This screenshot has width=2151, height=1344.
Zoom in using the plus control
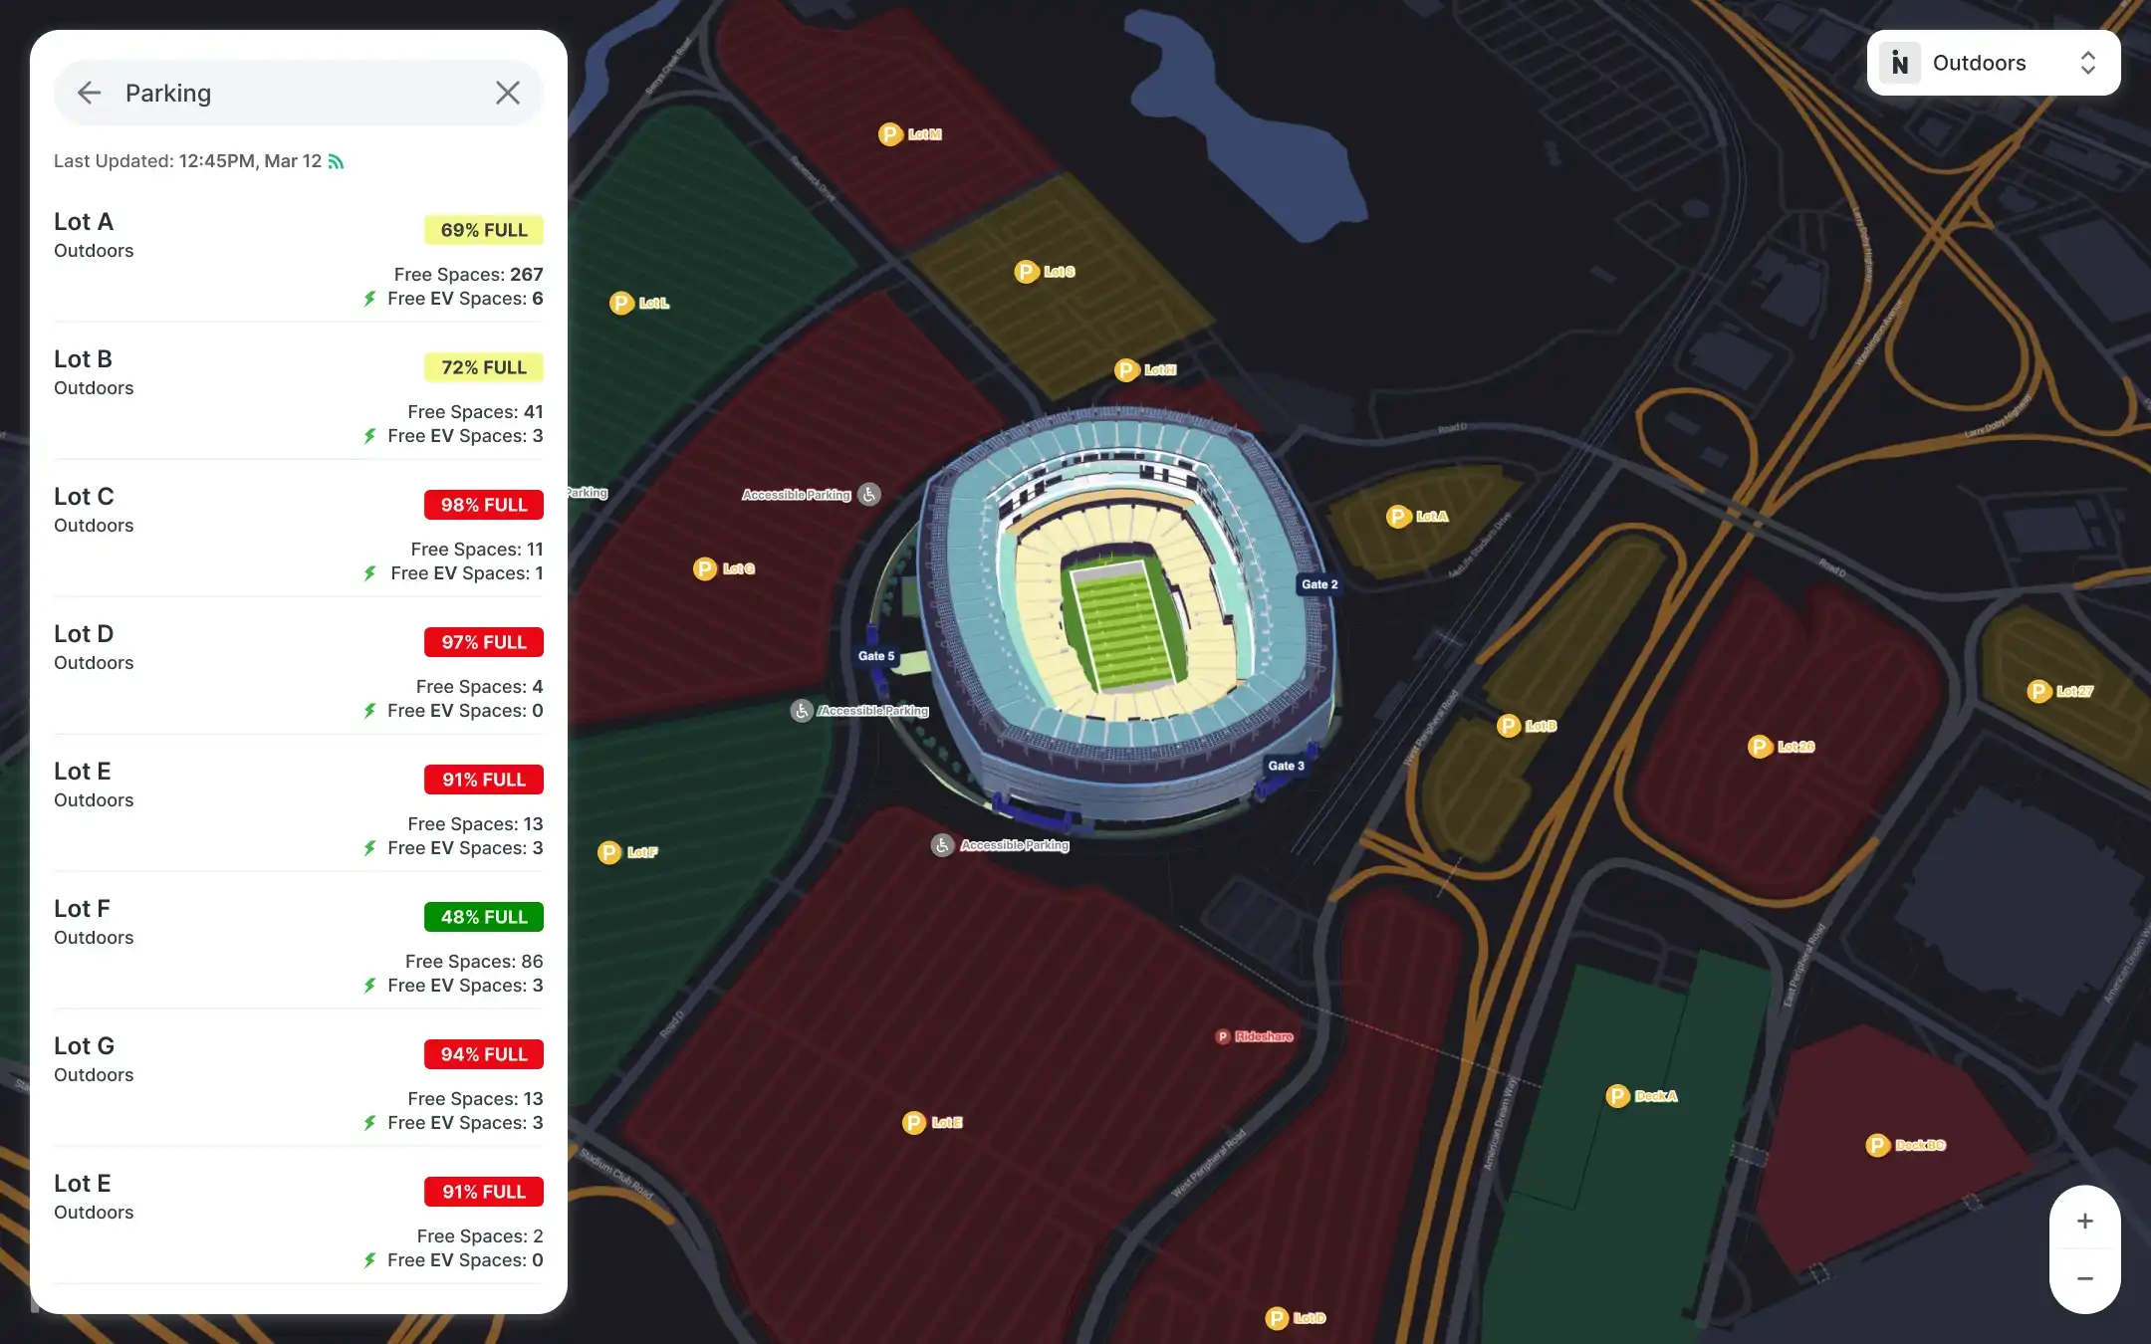(2083, 1220)
